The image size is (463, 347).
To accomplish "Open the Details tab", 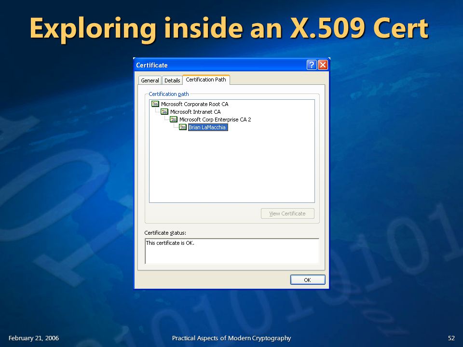I will click(x=172, y=80).
